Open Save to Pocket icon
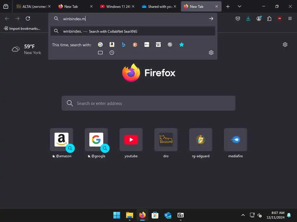The height and width of the screenshot is (222, 297). click(238, 18)
